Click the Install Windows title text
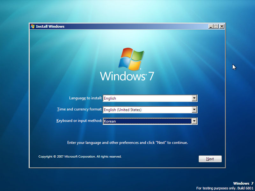Viewport: 255px width, 191px height. 50,26
